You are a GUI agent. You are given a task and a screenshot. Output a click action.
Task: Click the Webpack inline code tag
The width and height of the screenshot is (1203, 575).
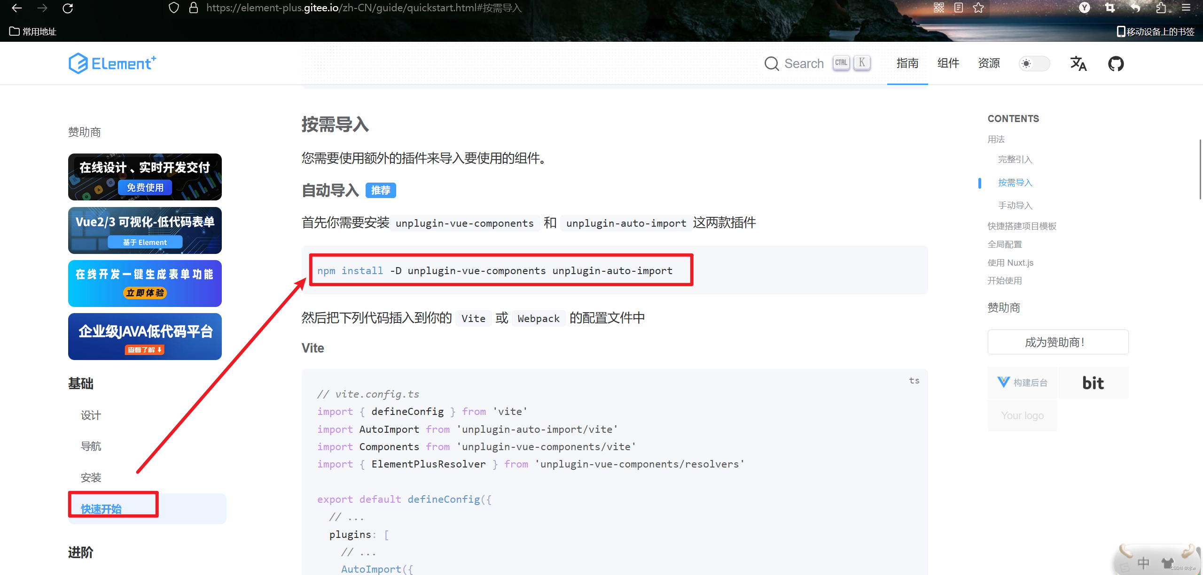tap(539, 319)
